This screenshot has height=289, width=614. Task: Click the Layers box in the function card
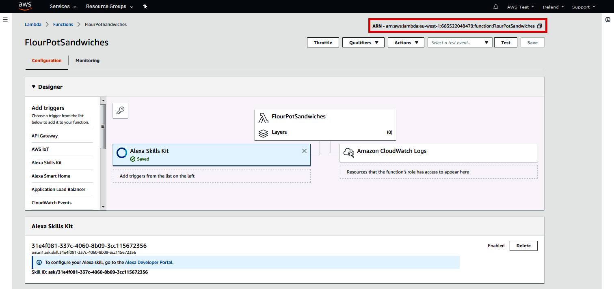click(x=325, y=132)
